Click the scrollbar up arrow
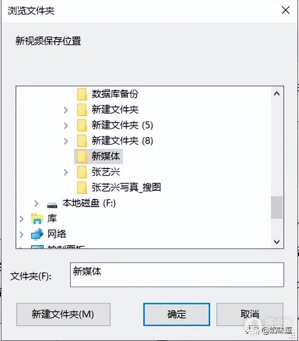 [277, 94]
